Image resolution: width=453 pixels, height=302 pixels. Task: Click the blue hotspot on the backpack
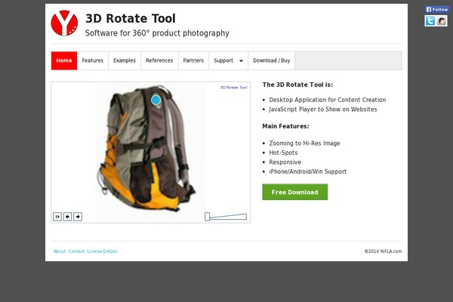pos(156,100)
